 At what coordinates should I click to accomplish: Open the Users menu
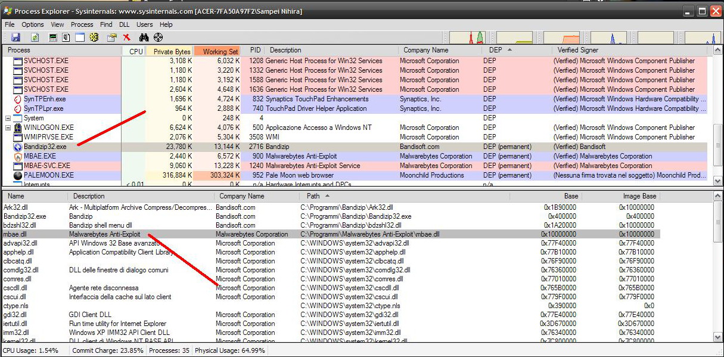pos(144,24)
